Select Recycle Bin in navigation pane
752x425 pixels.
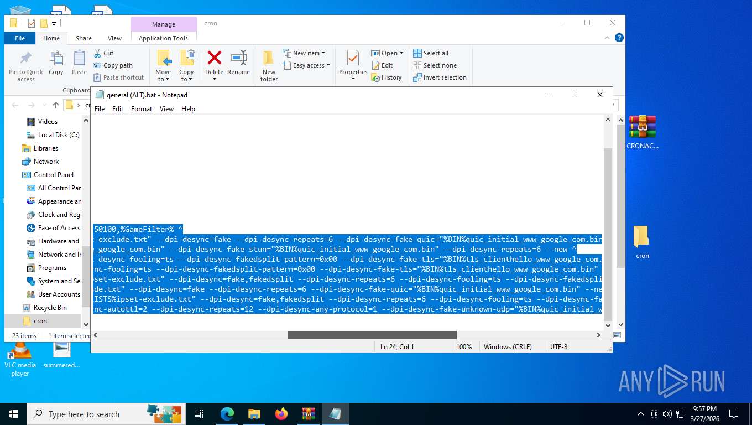coord(50,308)
